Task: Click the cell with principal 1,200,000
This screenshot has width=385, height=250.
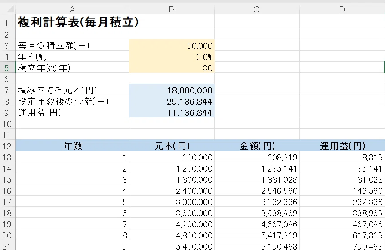Action: click(x=172, y=168)
